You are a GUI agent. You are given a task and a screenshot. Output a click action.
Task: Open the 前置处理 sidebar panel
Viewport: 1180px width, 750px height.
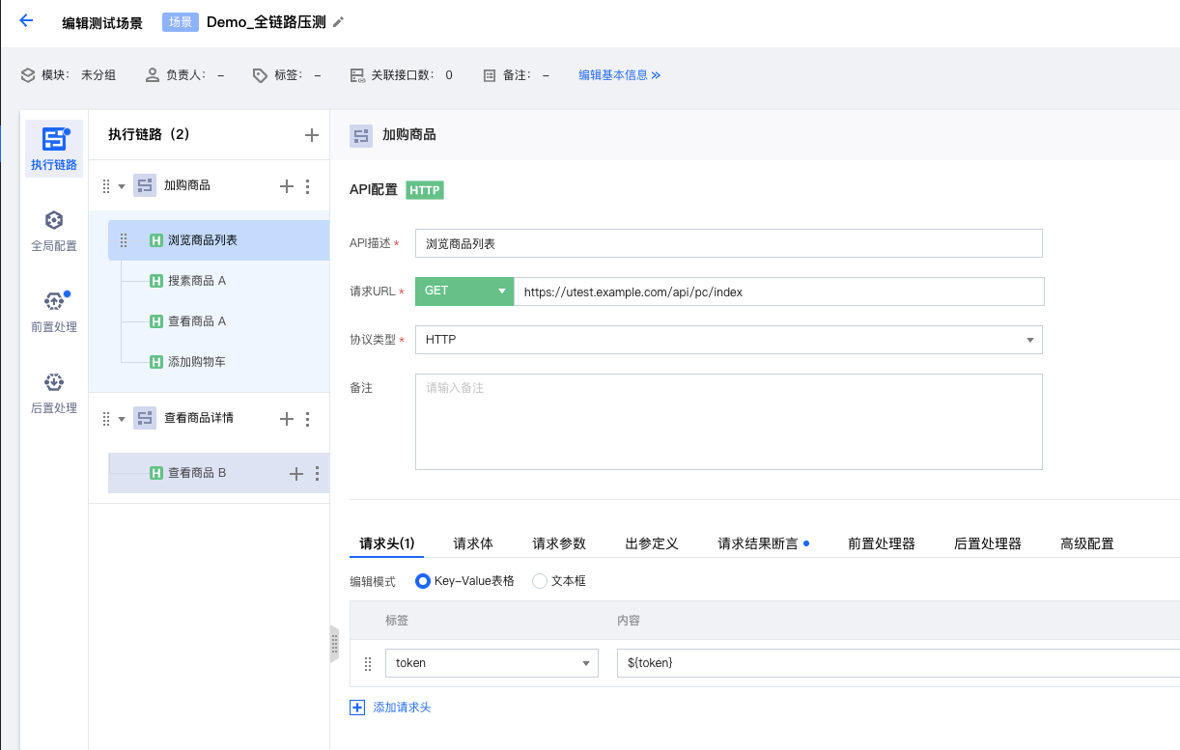tap(54, 312)
